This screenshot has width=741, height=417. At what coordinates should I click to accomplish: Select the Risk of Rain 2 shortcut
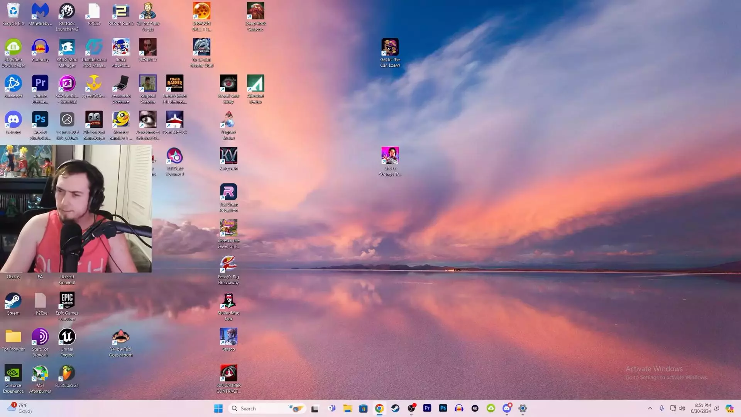click(x=121, y=14)
